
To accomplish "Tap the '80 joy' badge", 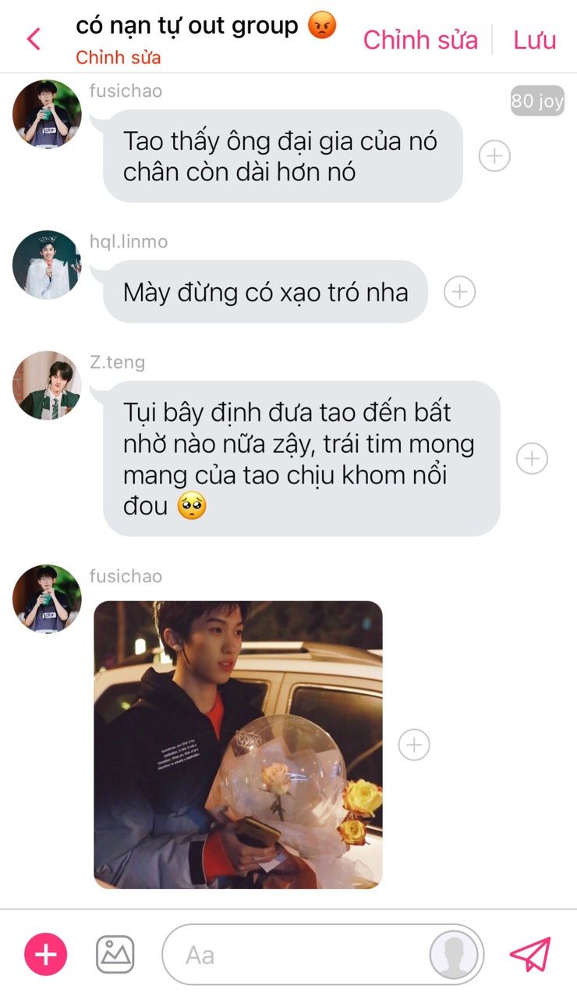I will click(x=537, y=101).
